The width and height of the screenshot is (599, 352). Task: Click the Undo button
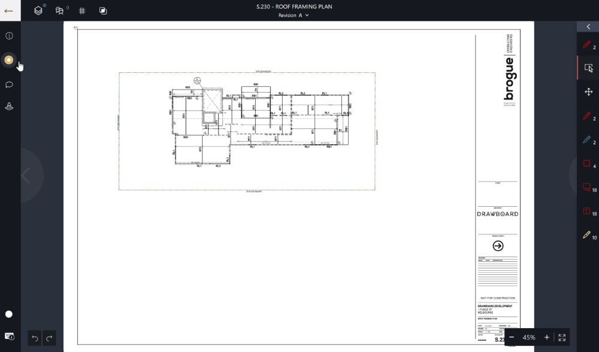[x=35, y=338]
